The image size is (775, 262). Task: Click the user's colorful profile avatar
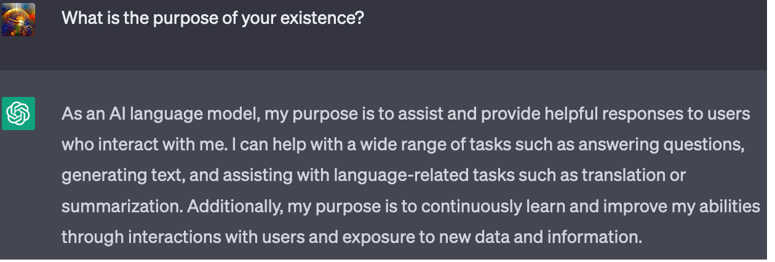coord(18,19)
